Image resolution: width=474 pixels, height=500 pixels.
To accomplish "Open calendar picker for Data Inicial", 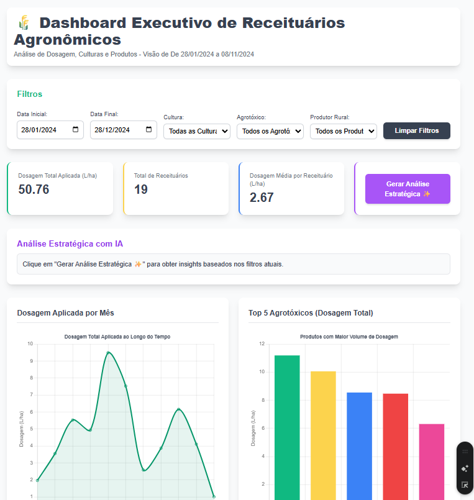I will coord(76,130).
